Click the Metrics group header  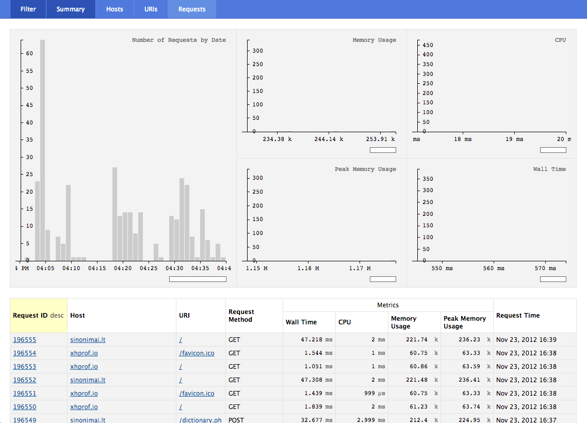pyautogui.click(x=388, y=305)
